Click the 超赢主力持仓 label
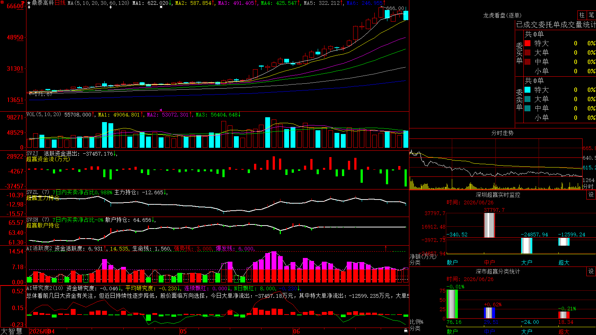 (x=43, y=198)
